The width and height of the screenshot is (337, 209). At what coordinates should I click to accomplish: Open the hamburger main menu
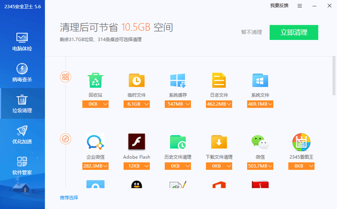point(300,6)
